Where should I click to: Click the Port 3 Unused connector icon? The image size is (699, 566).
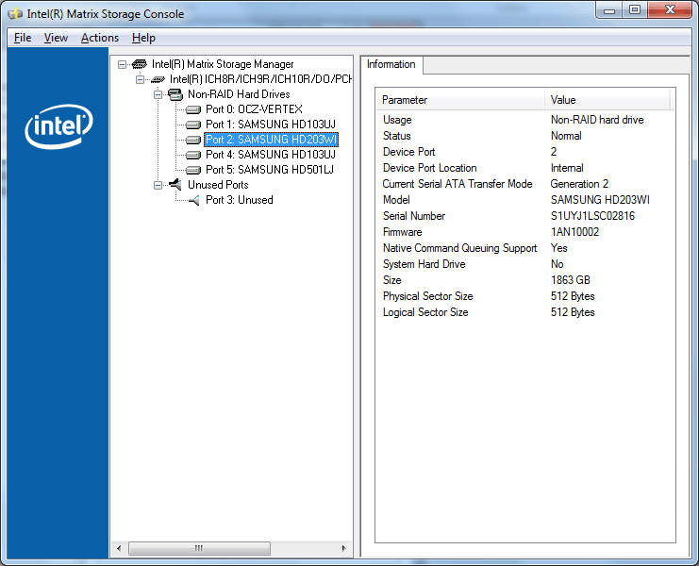click(192, 200)
